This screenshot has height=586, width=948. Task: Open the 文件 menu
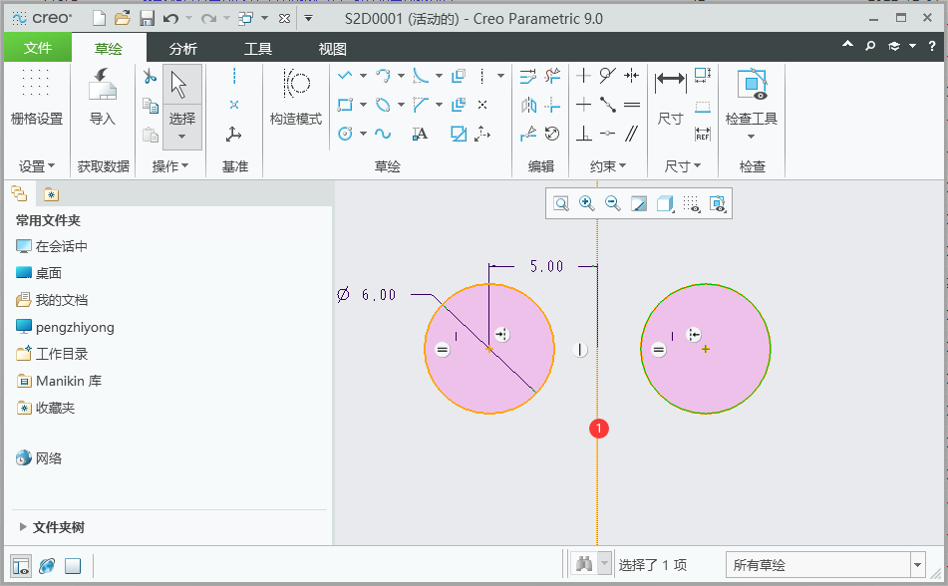point(38,48)
